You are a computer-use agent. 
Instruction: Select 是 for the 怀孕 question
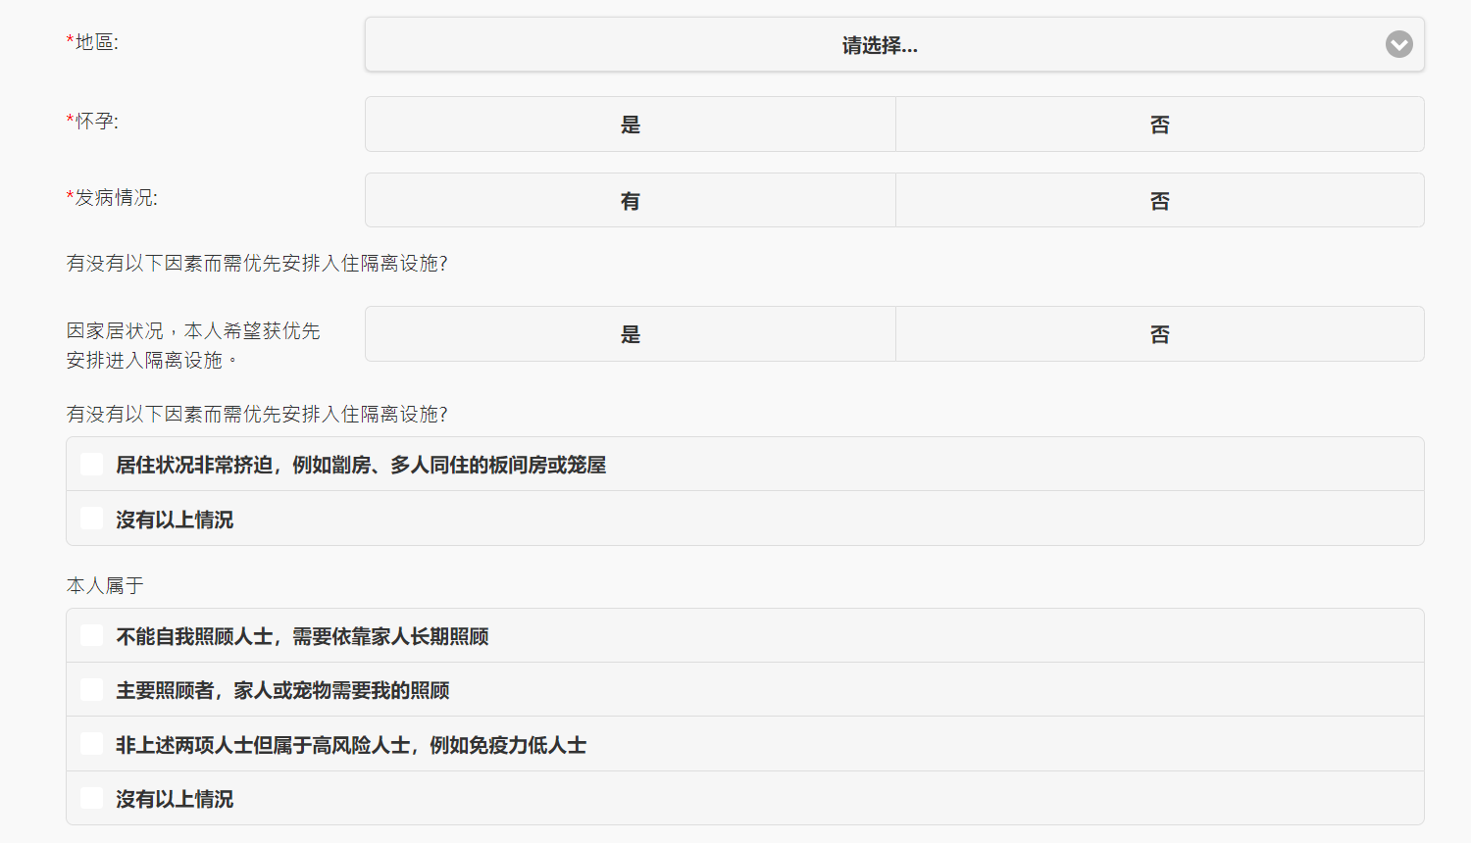click(x=631, y=124)
